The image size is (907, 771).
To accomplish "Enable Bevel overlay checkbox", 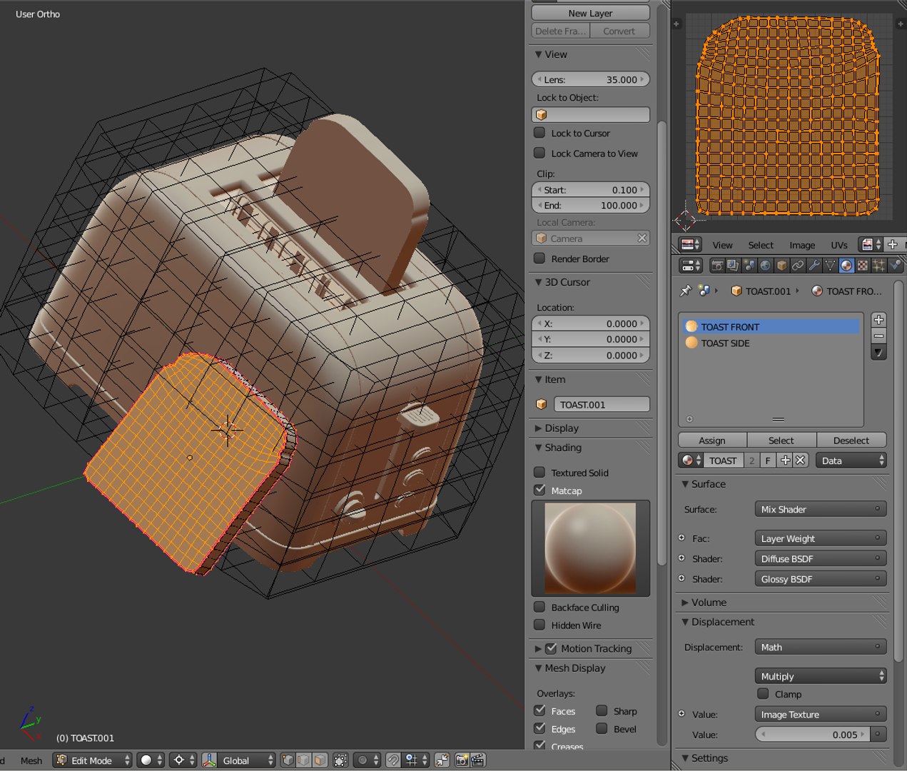I will (x=602, y=728).
